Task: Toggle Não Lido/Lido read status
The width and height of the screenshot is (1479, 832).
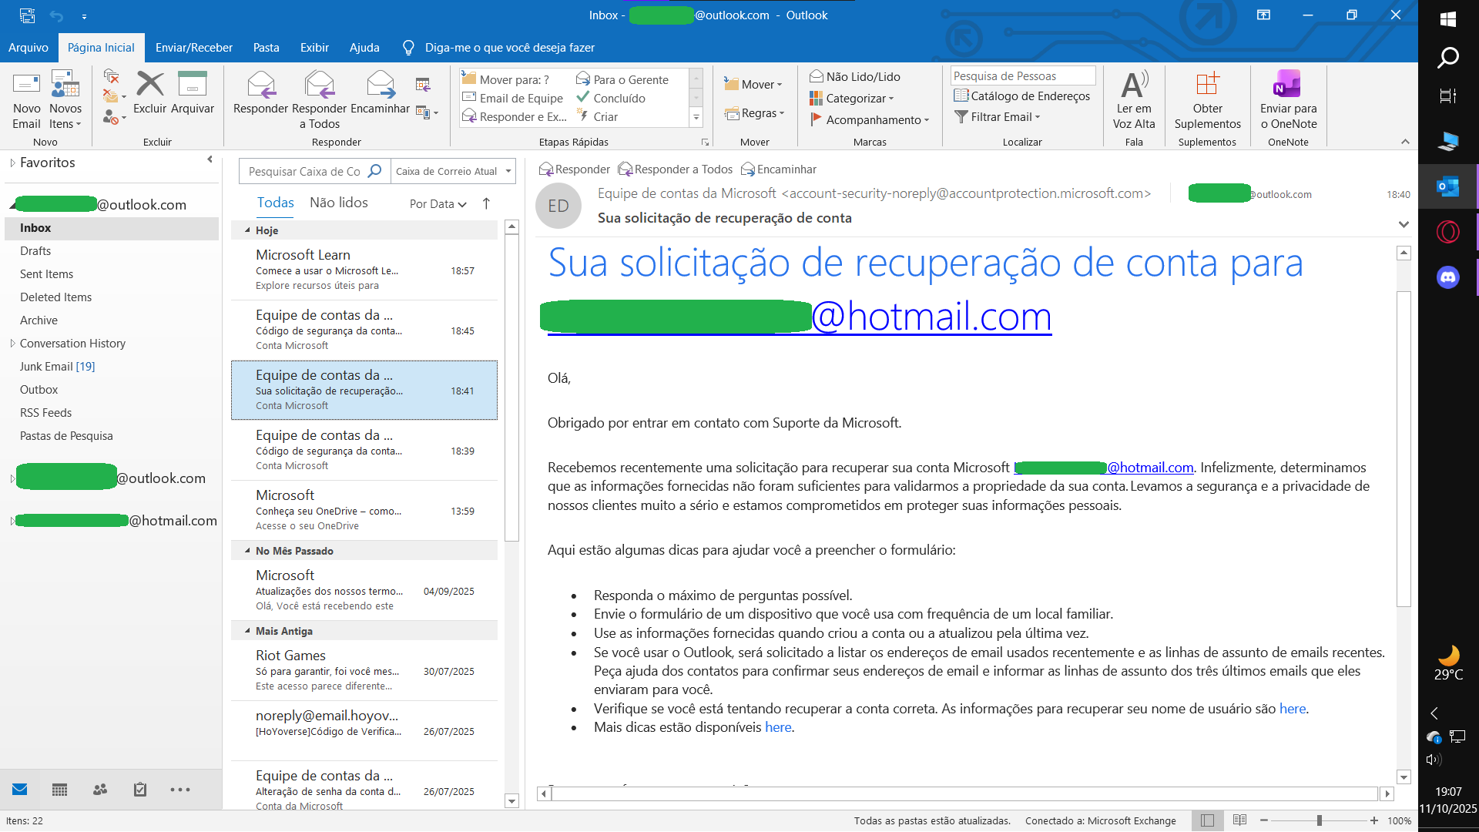Action: pos(854,76)
